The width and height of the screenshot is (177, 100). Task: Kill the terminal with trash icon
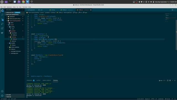[170, 81]
